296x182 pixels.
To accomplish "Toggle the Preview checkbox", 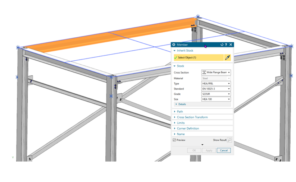I will pyautogui.click(x=174, y=140).
